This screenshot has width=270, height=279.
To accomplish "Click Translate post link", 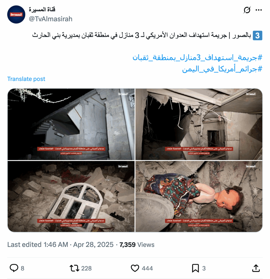I will click(x=26, y=79).
